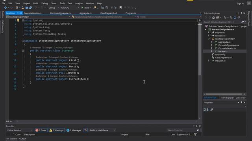Click '3 references' CodeLens above class Iterator

tap(35, 47)
